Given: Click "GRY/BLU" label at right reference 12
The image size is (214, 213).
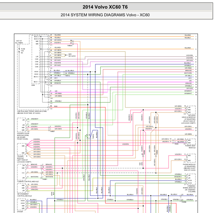Looking at the screenshot, I should (x=188, y=76).
